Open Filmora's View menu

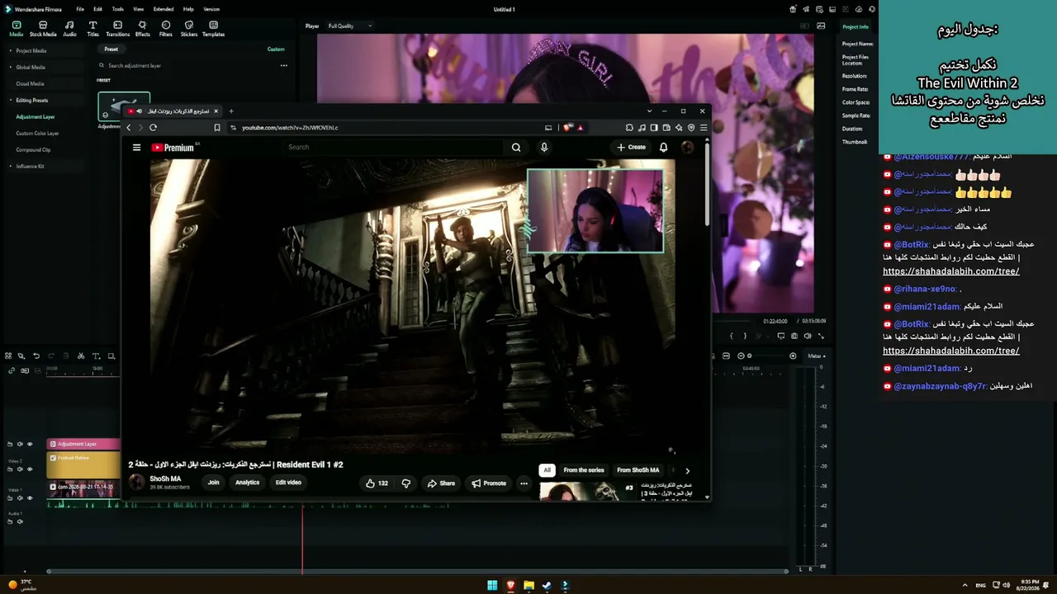(x=138, y=9)
